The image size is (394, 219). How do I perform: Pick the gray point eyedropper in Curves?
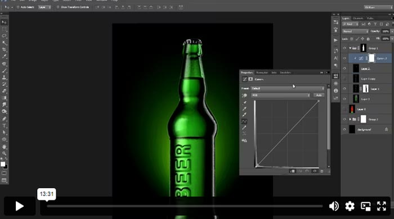point(244,109)
